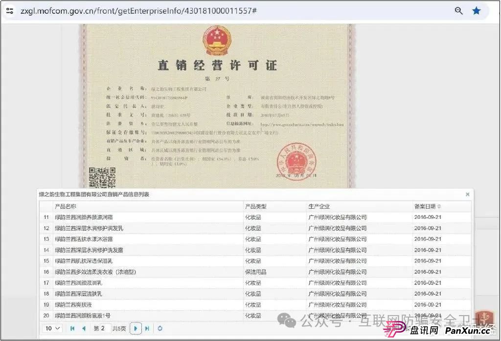Jump to the first page of results

[72, 328]
